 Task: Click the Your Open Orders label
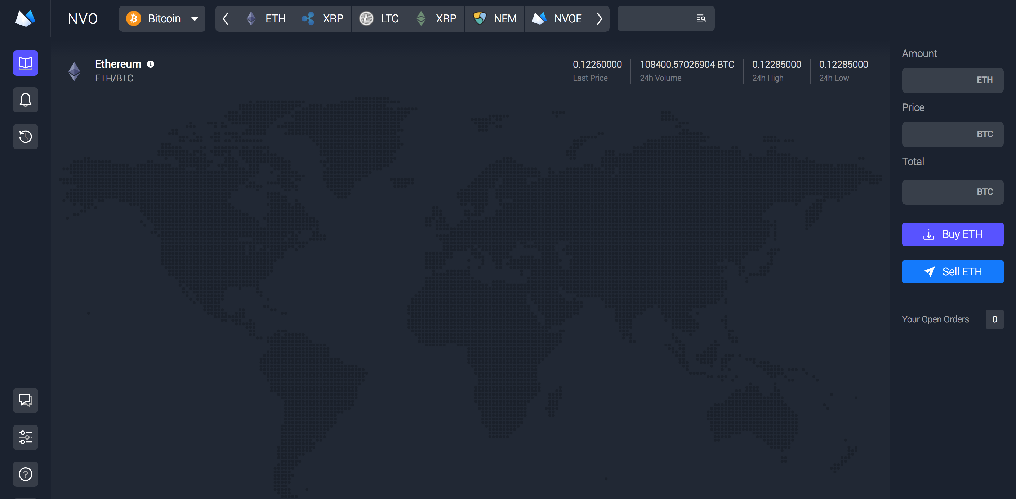[x=935, y=319]
